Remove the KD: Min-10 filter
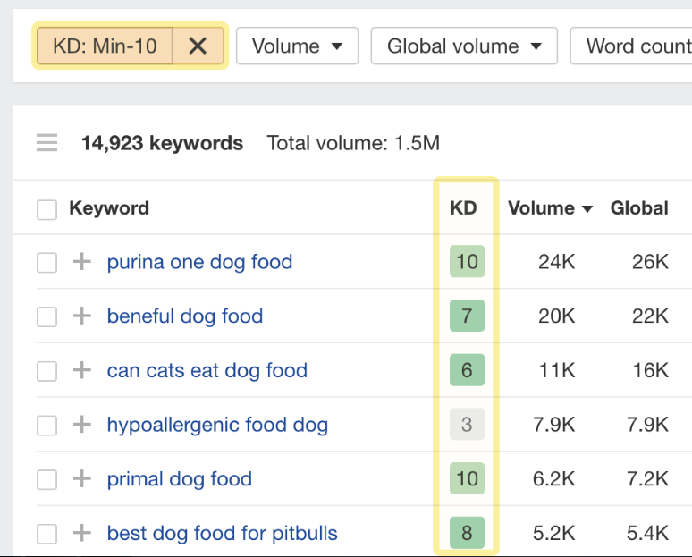Viewport: 692px width, 557px height. (198, 46)
